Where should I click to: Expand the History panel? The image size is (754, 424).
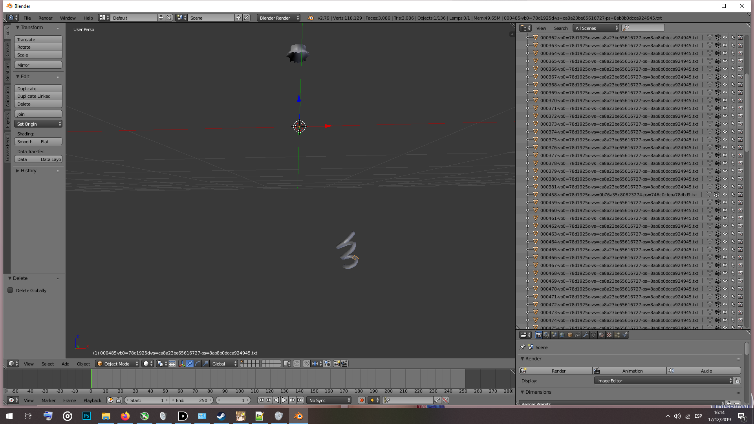click(18, 170)
